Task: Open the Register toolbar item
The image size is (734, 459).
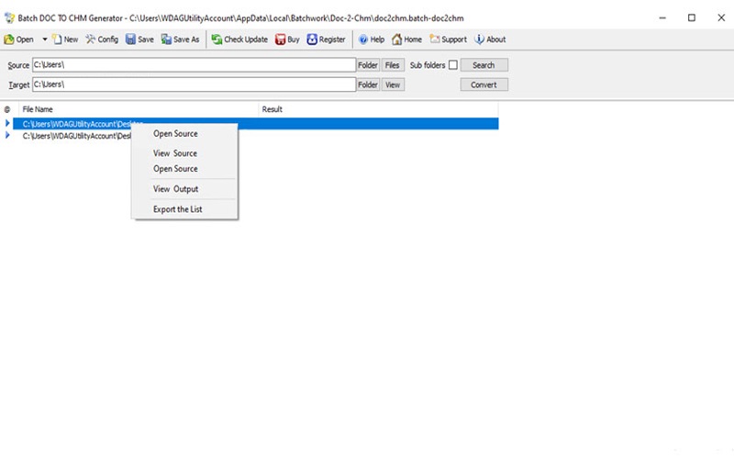Action: pyautogui.click(x=327, y=39)
